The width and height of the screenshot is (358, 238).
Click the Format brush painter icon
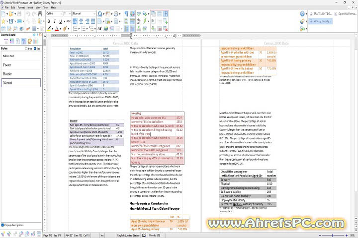click(65, 29)
